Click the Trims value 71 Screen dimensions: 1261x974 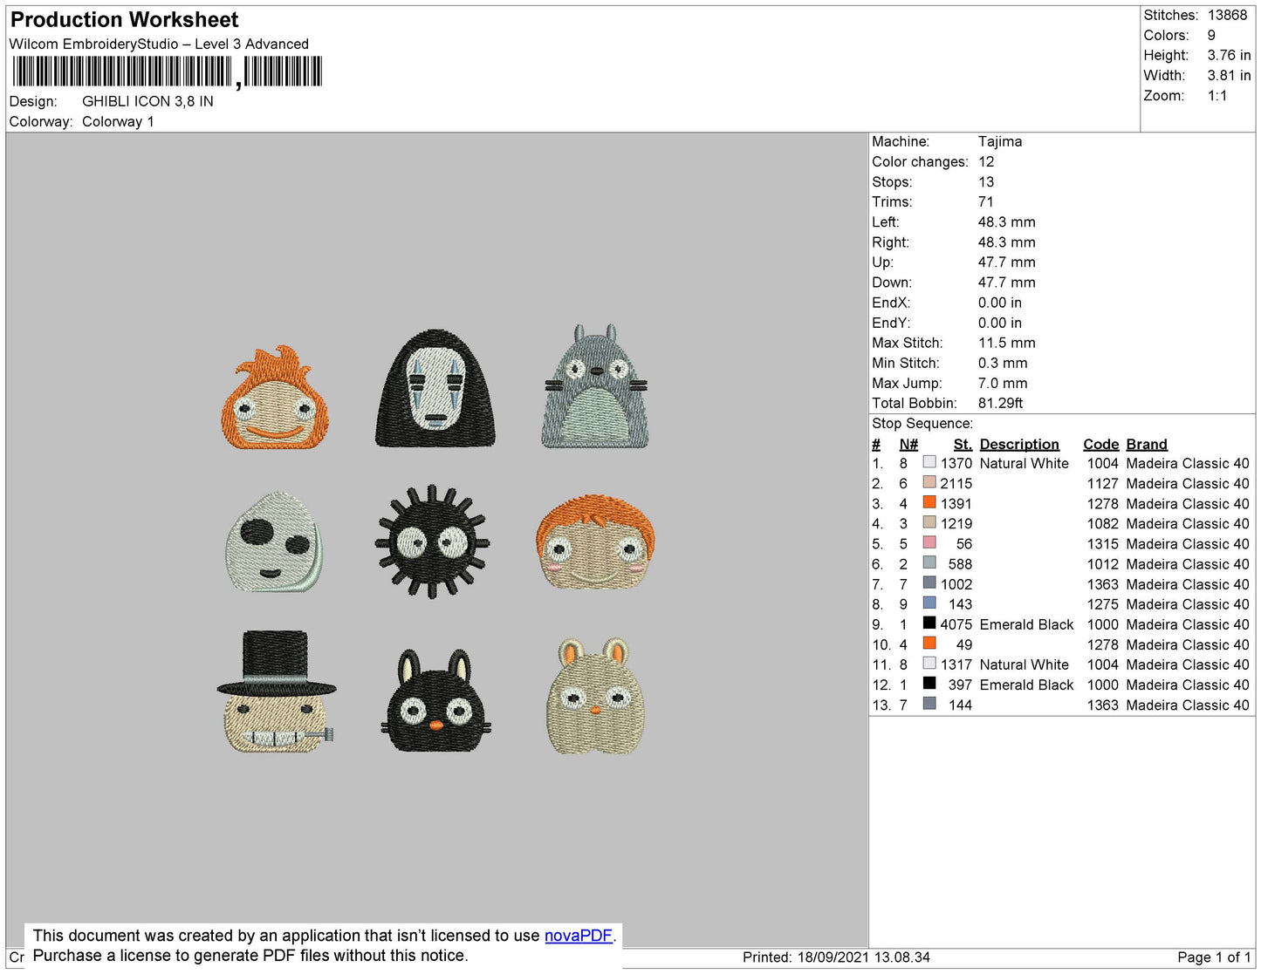986,201
